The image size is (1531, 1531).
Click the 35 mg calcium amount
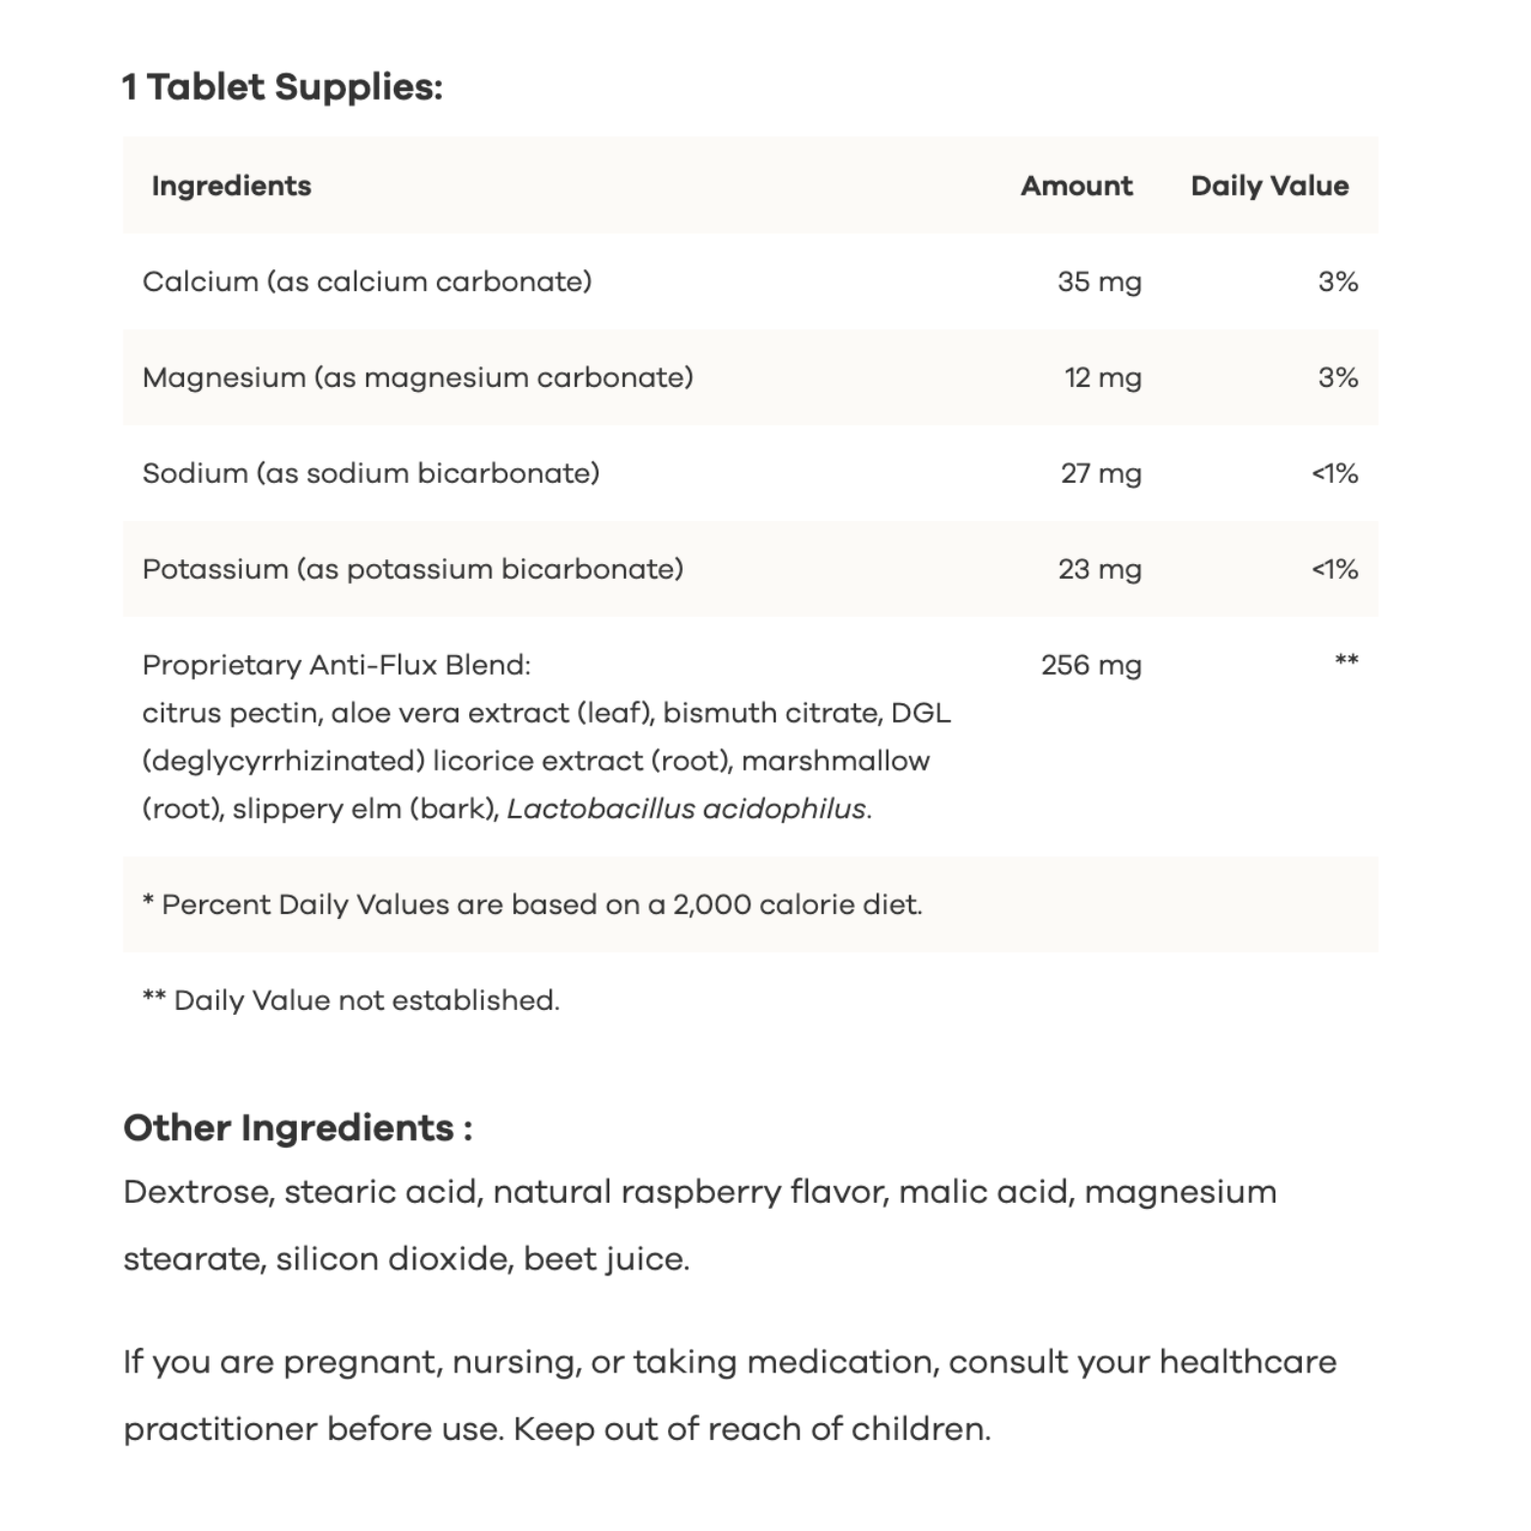pos(1099,282)
